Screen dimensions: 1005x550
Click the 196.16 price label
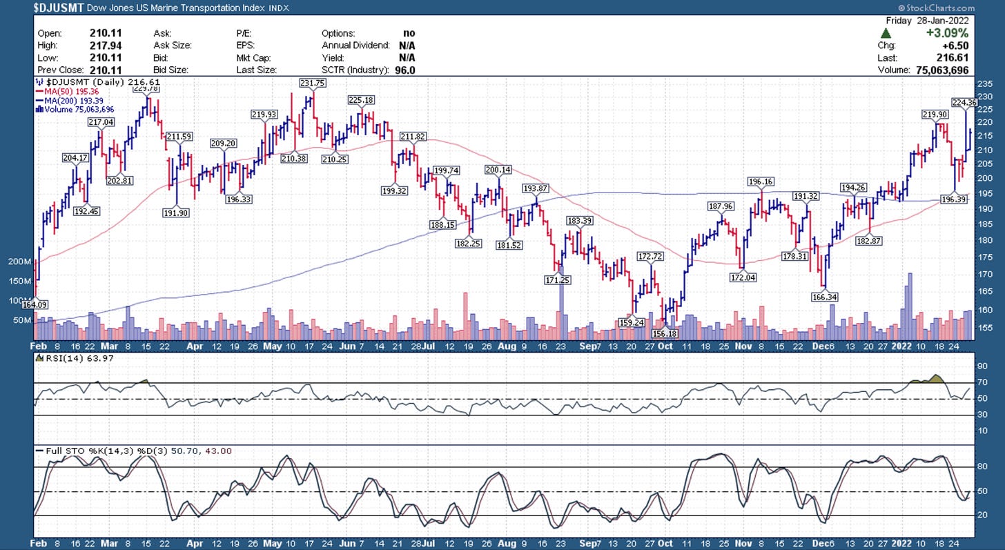tap(760, 182)
